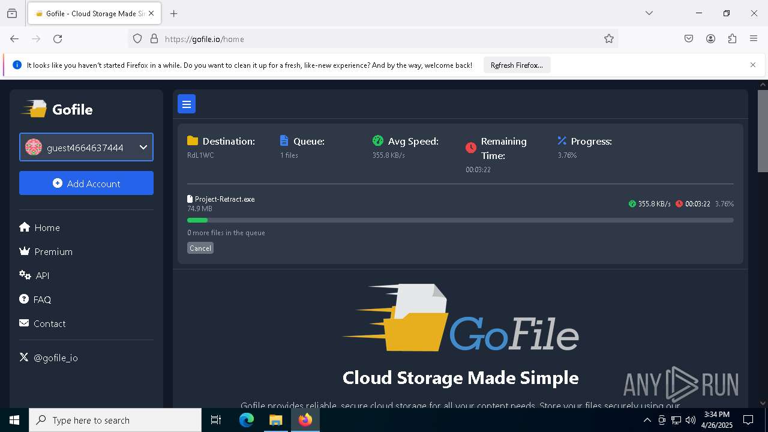Click the guest account avatar icon
The height and width of the screenshot is (432, 768).
[x=34, y=147]
